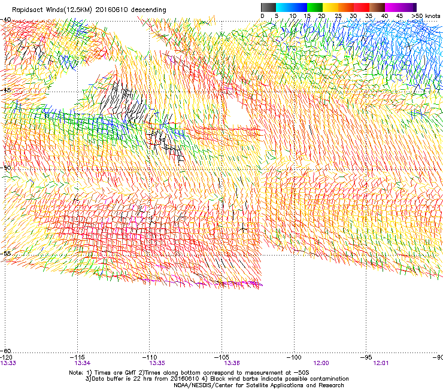
Task: Click the -110 longitude label
Action: click(x=150, y=357)
